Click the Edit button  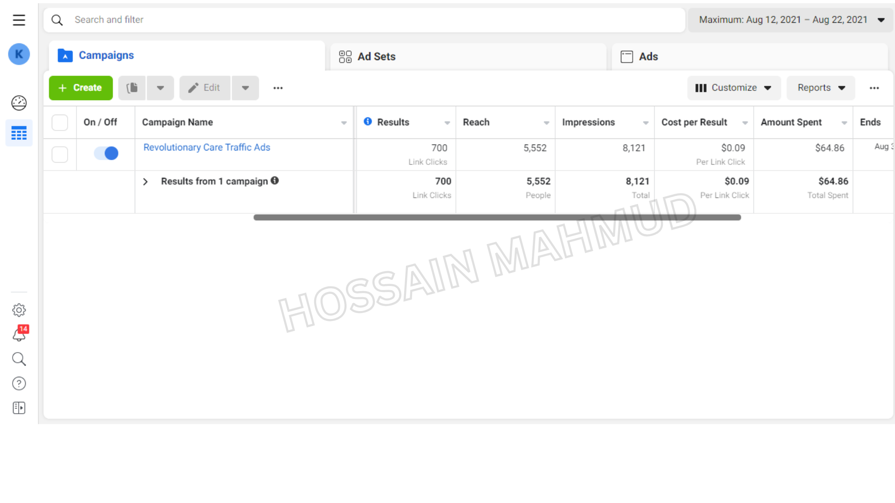coord(205,88)
